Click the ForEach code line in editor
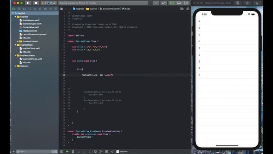Viewport: 273px width, 154px height. coord(97,75)
